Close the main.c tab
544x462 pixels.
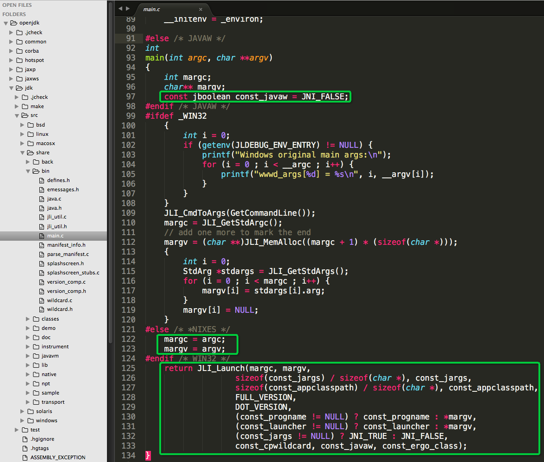(200, 9)
